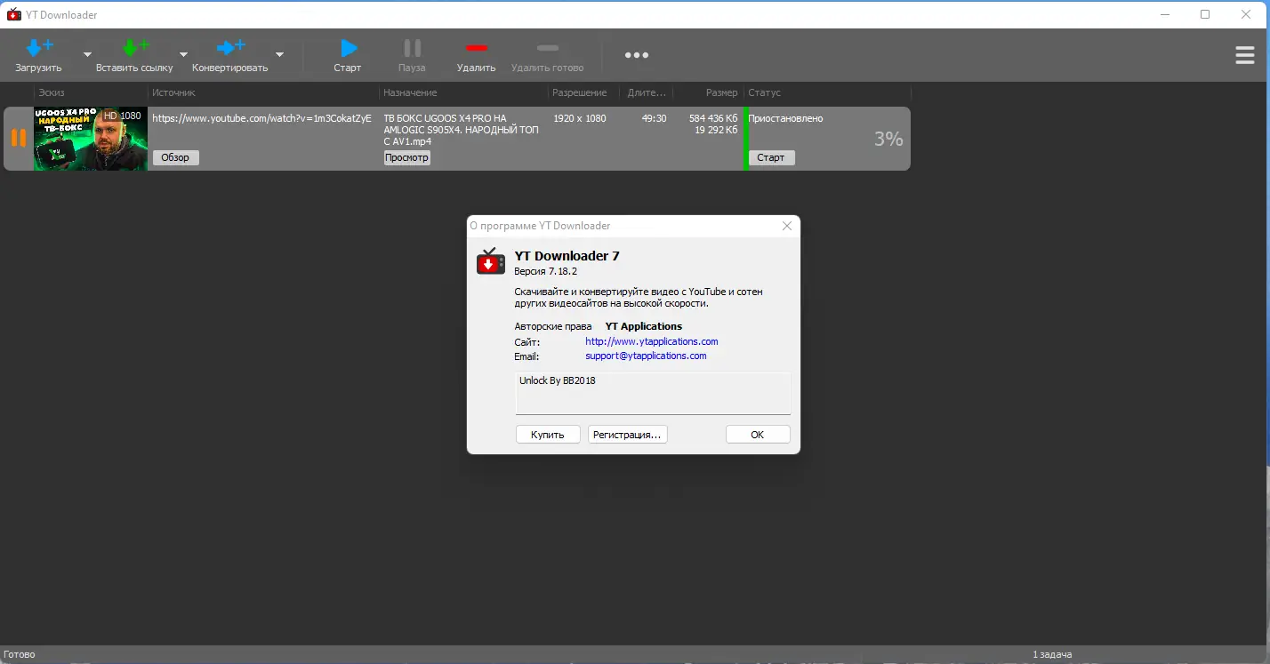Viewport: 1270px width, 664px height.
Task: Click the Источник column header
Action: tap(173, 92)
